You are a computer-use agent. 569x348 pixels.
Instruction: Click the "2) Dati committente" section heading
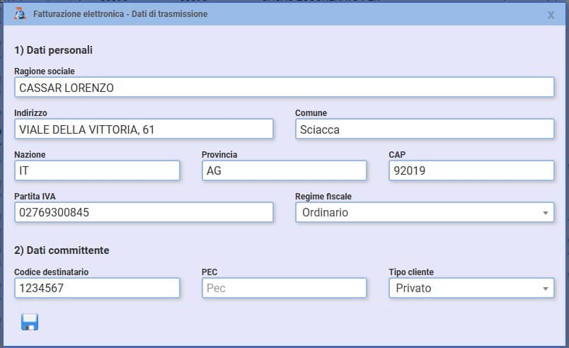[62, 250]
